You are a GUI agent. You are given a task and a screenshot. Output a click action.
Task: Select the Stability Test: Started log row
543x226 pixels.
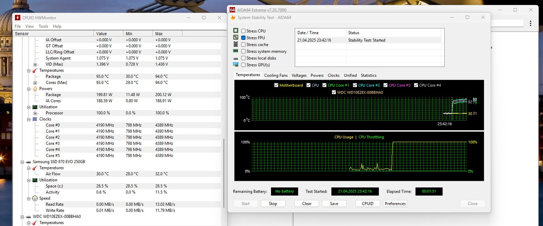click(368, 40)
